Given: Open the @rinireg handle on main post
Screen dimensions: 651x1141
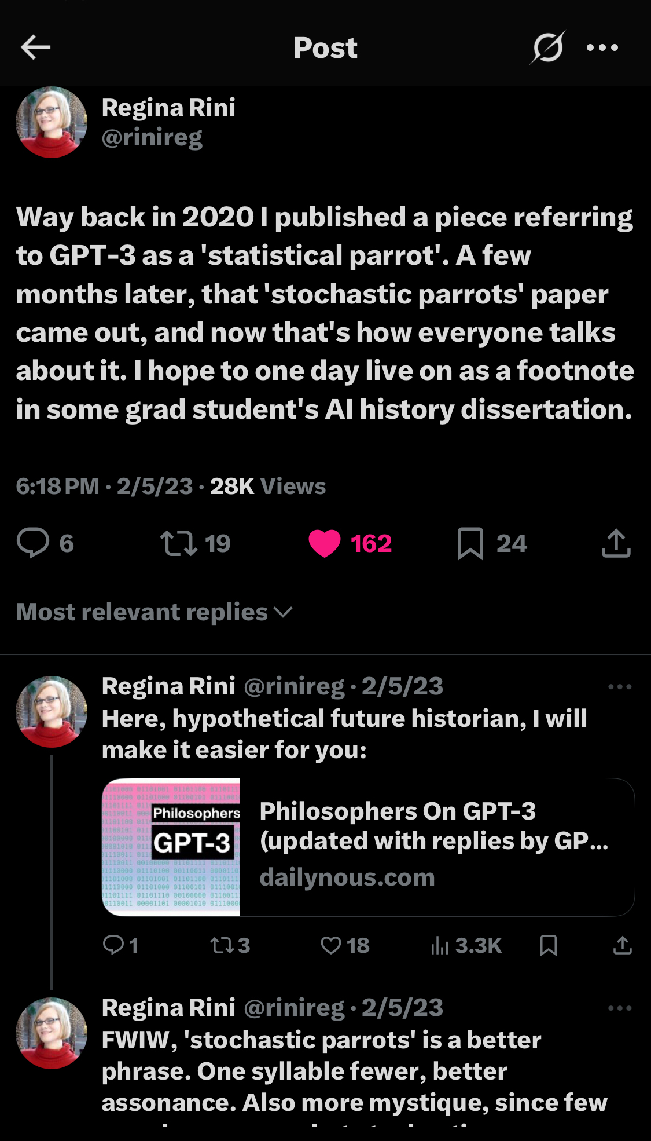Looking at the screenshot, I should coord(152,138).
